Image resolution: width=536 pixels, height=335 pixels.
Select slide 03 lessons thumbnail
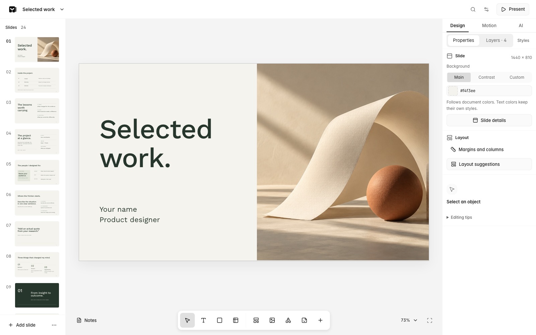(37, 111)
